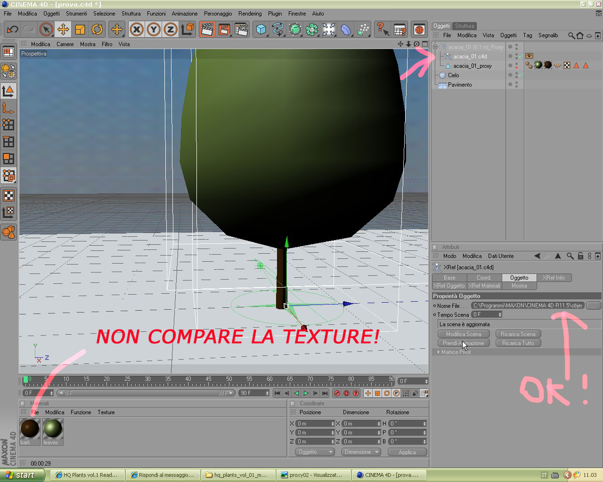Open the XRef Materiali tab
Viewport: 603px width, 482px height.
(484, 286)
